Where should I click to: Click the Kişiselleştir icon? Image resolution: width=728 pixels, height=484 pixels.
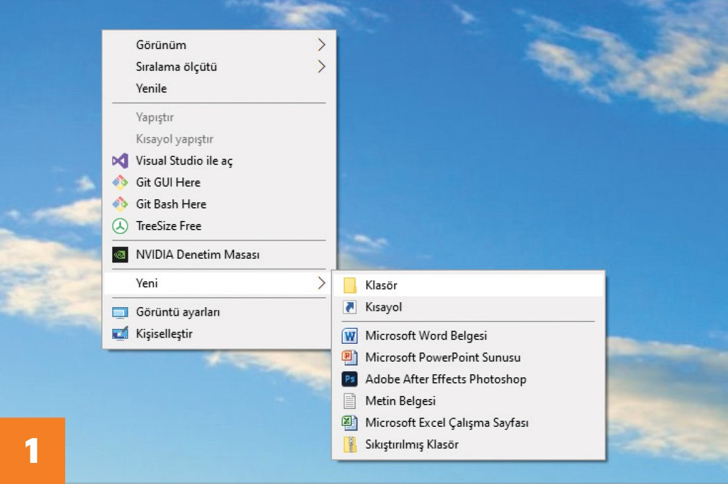[120, 334]
